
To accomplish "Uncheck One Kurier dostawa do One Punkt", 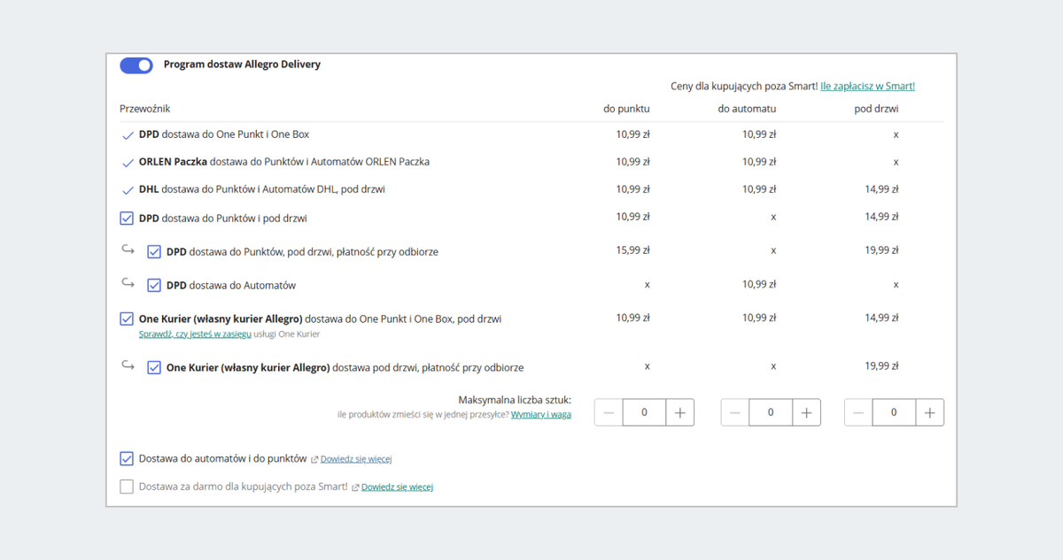I will [127, 319].
